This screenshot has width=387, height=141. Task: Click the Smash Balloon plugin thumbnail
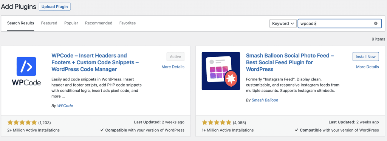(x=221, y=71)
